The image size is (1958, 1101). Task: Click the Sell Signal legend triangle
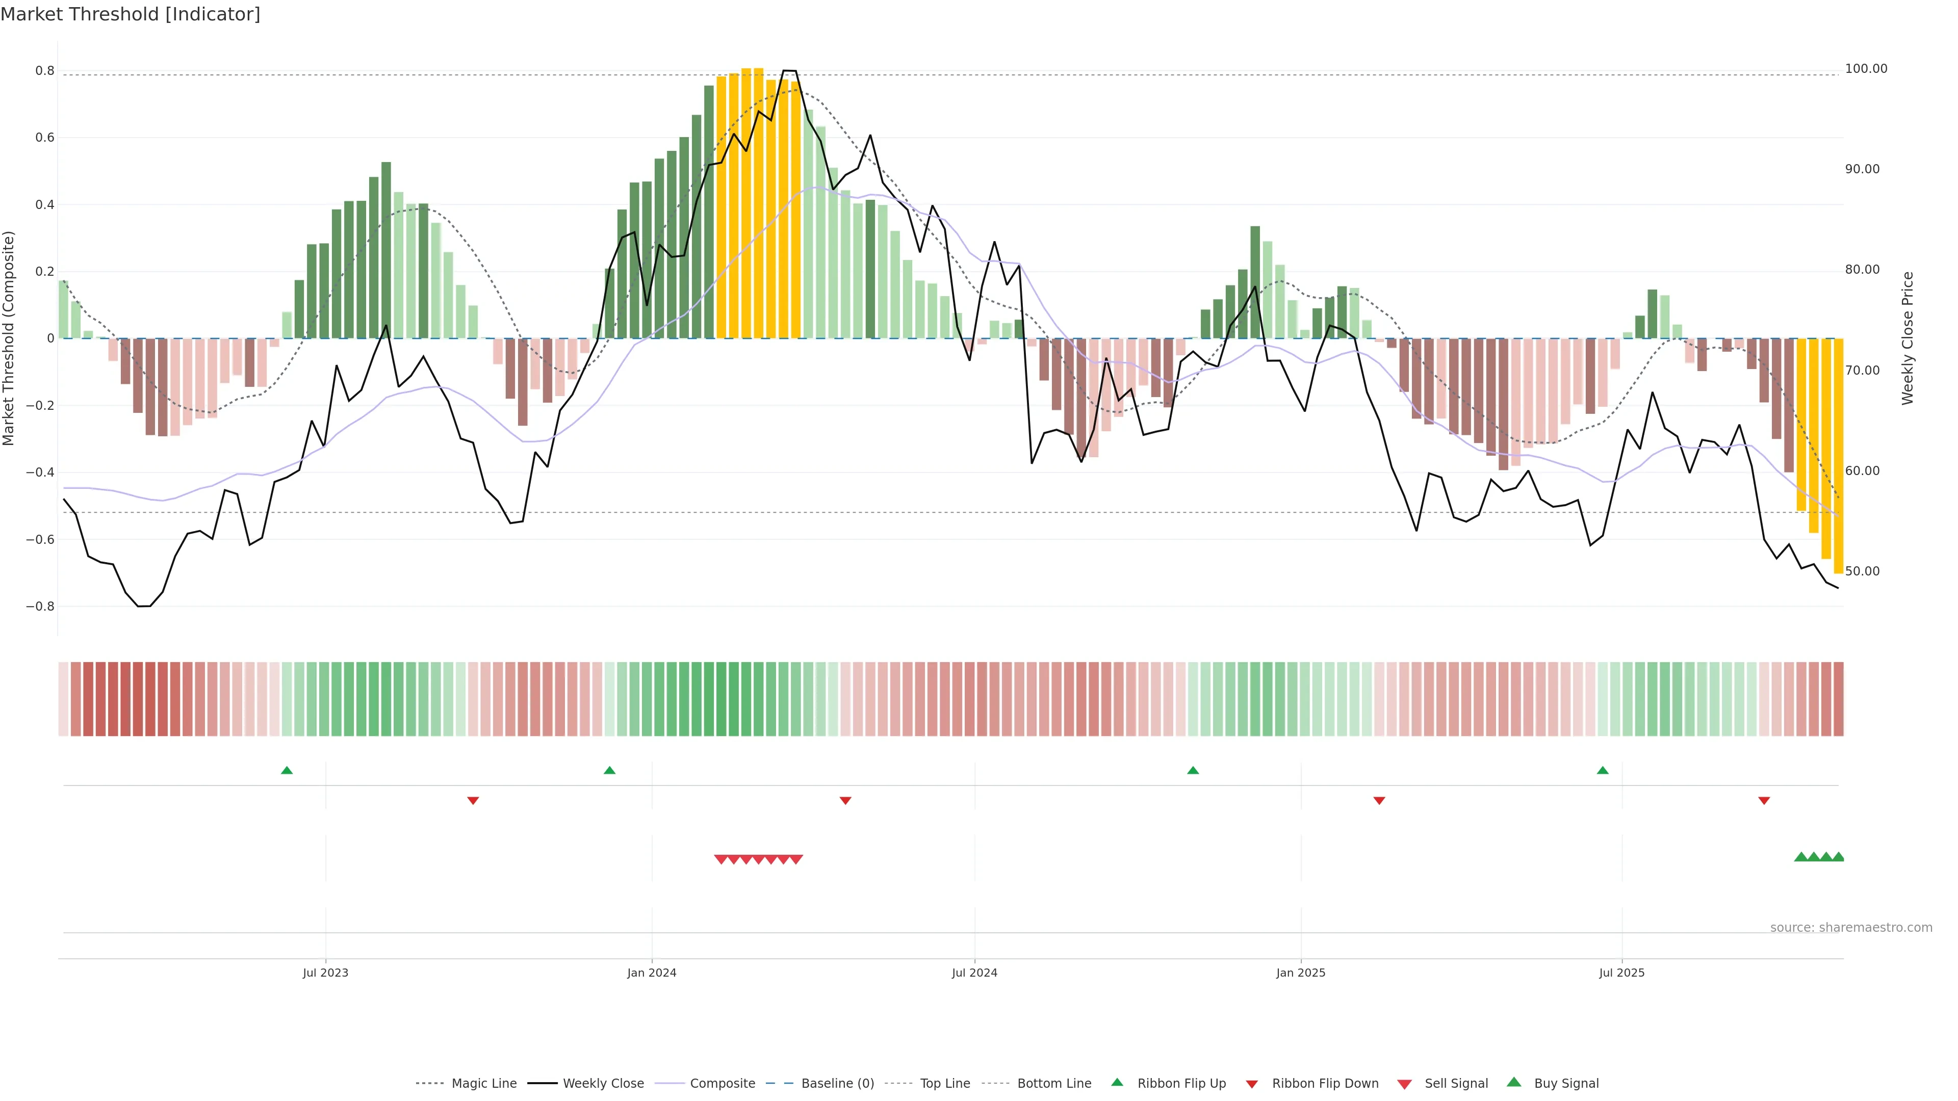click(x=1405, y=1084)
